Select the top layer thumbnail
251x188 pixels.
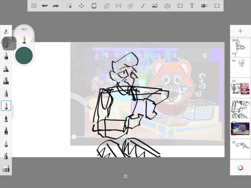pyautogui.click(x=240, y=47)
